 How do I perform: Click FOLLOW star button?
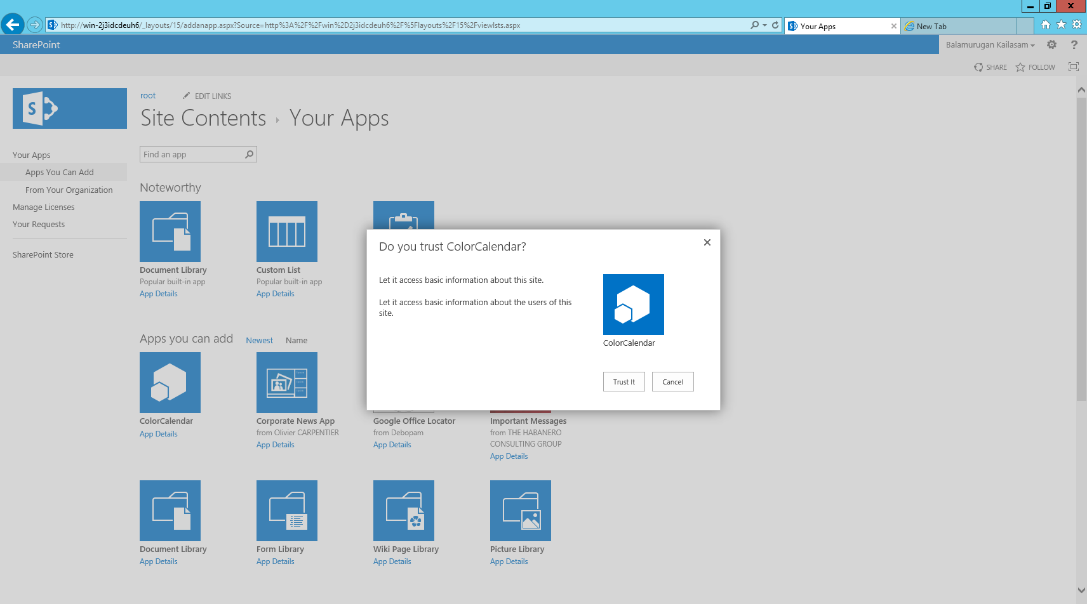coord(1035,67)
